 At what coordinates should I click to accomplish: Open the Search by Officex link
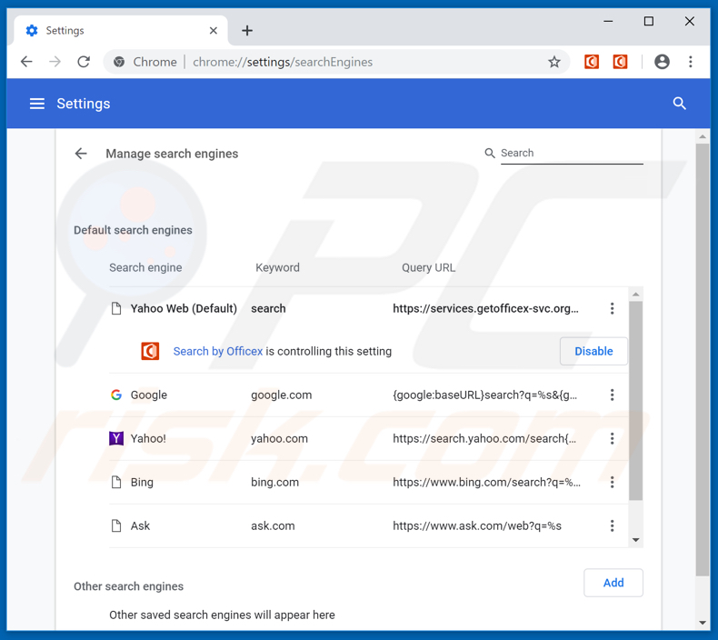tap(218, 351)
